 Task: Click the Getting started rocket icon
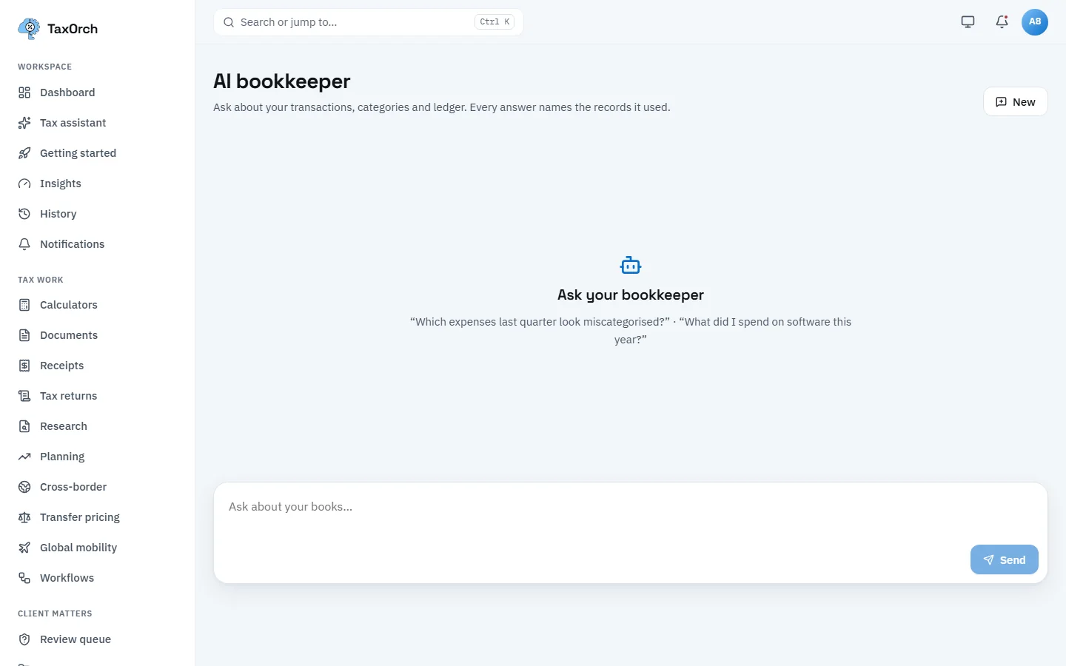pyautogui.click(x=24, y=153)
